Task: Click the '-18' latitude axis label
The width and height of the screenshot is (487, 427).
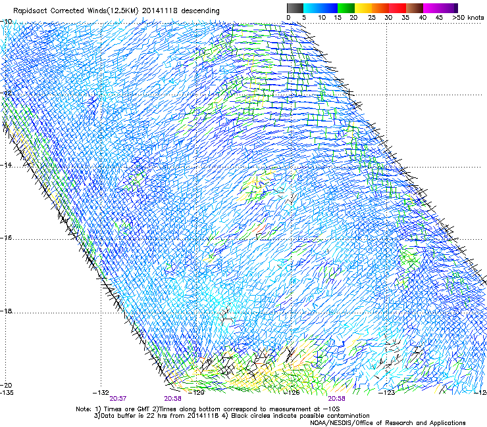Action: [x=7, y=311]
